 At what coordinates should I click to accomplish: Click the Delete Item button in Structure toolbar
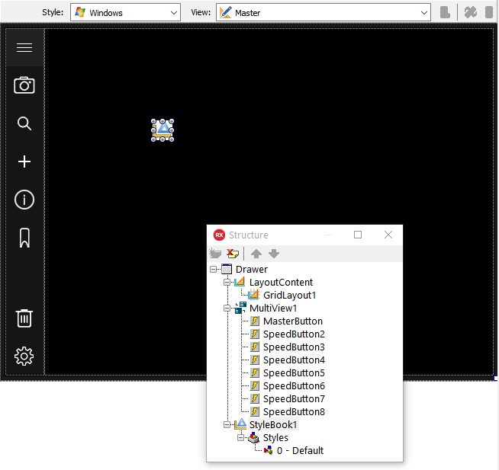tap(233, 254)
